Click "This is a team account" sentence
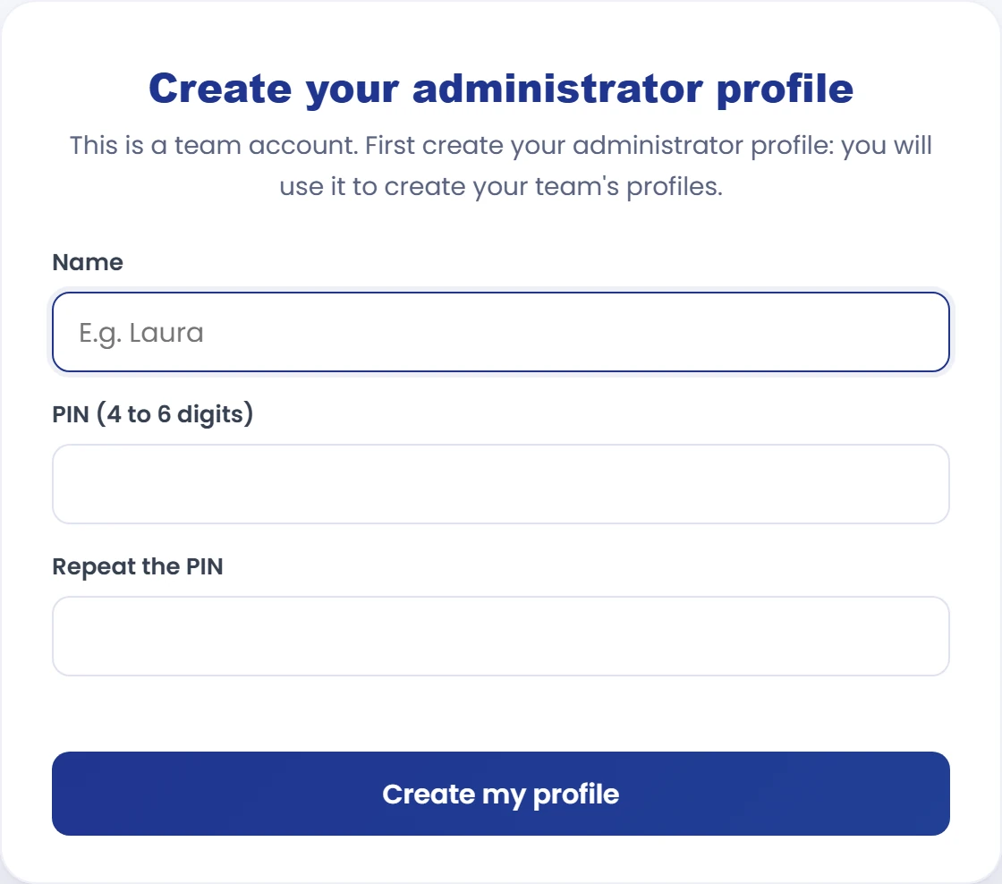 pos(214,145)
